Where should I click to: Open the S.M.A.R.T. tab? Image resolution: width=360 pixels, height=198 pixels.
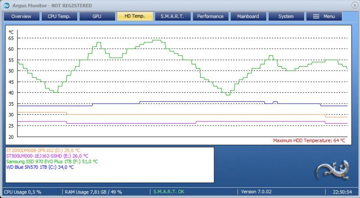[173, 16]
